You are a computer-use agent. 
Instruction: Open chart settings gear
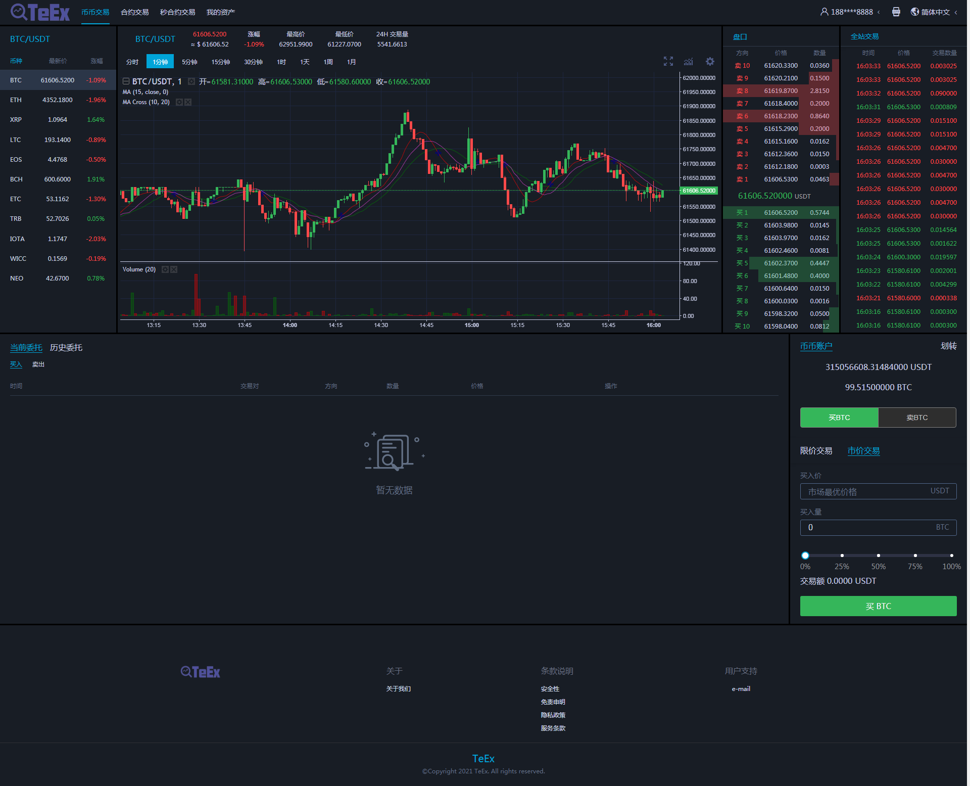click(710, 62)
